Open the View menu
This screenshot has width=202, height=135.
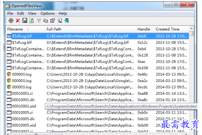pos(32,13)
